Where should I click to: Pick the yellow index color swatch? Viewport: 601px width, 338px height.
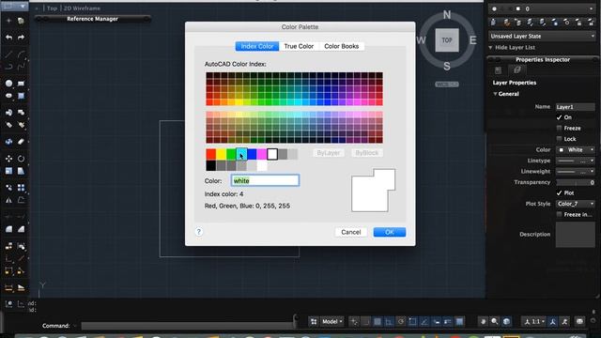tap(222, 154)
